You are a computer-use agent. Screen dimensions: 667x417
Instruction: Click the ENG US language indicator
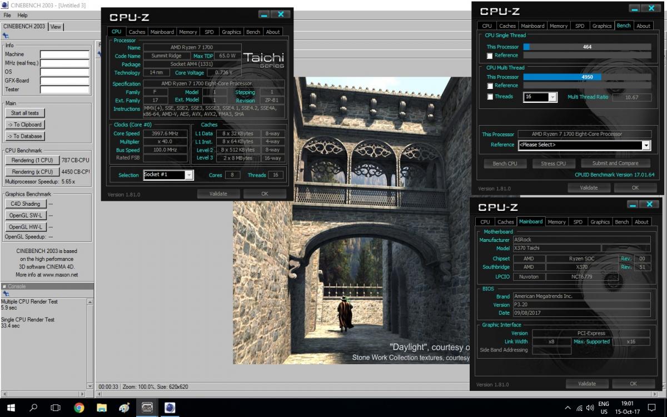[604, 408]
